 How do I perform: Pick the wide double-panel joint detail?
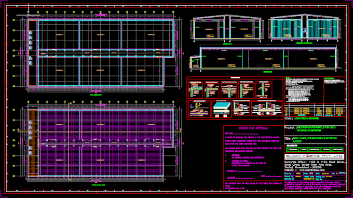click(x=267, y=109)
